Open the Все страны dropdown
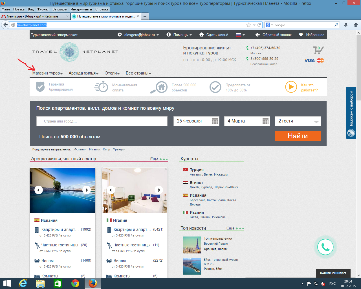This screenshot has height=289, width=361. point(138,73)
